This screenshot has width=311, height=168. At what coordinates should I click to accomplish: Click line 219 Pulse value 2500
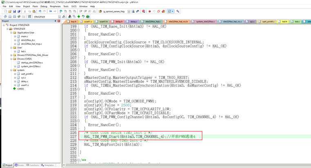(126, 105)
